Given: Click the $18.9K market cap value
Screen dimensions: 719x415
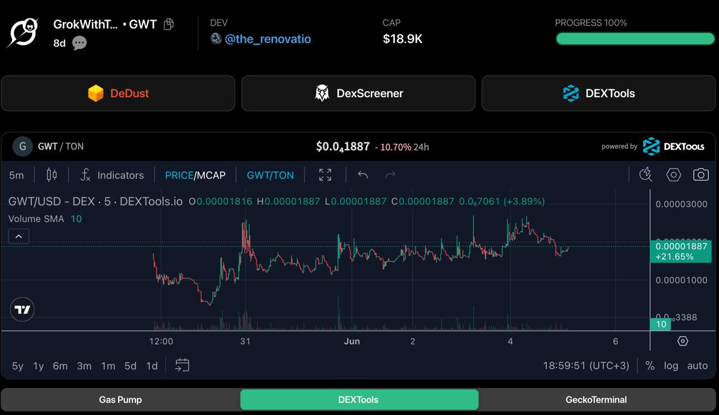Looking at the screenshot, I should pos(403,39).
